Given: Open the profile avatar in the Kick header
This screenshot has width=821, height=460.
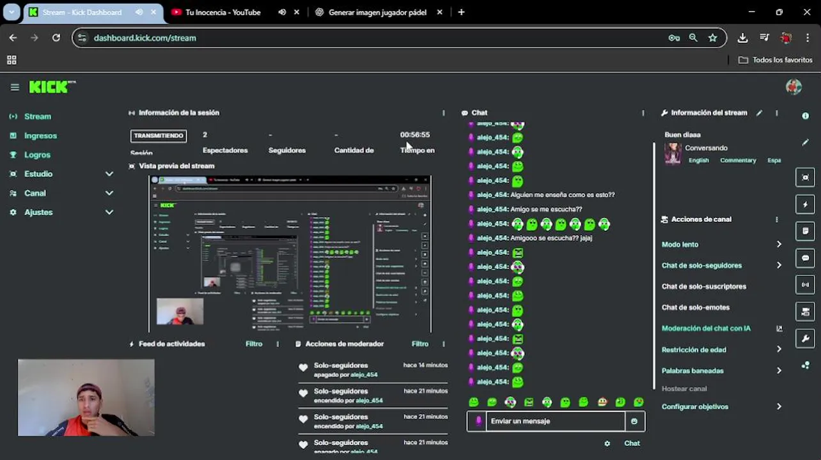Looking at the screenshot, I should (x=794, y=87).
